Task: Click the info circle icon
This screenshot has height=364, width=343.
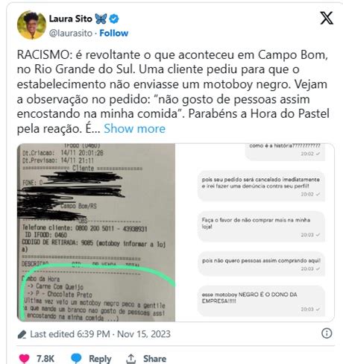Action: tap(327, 333)
